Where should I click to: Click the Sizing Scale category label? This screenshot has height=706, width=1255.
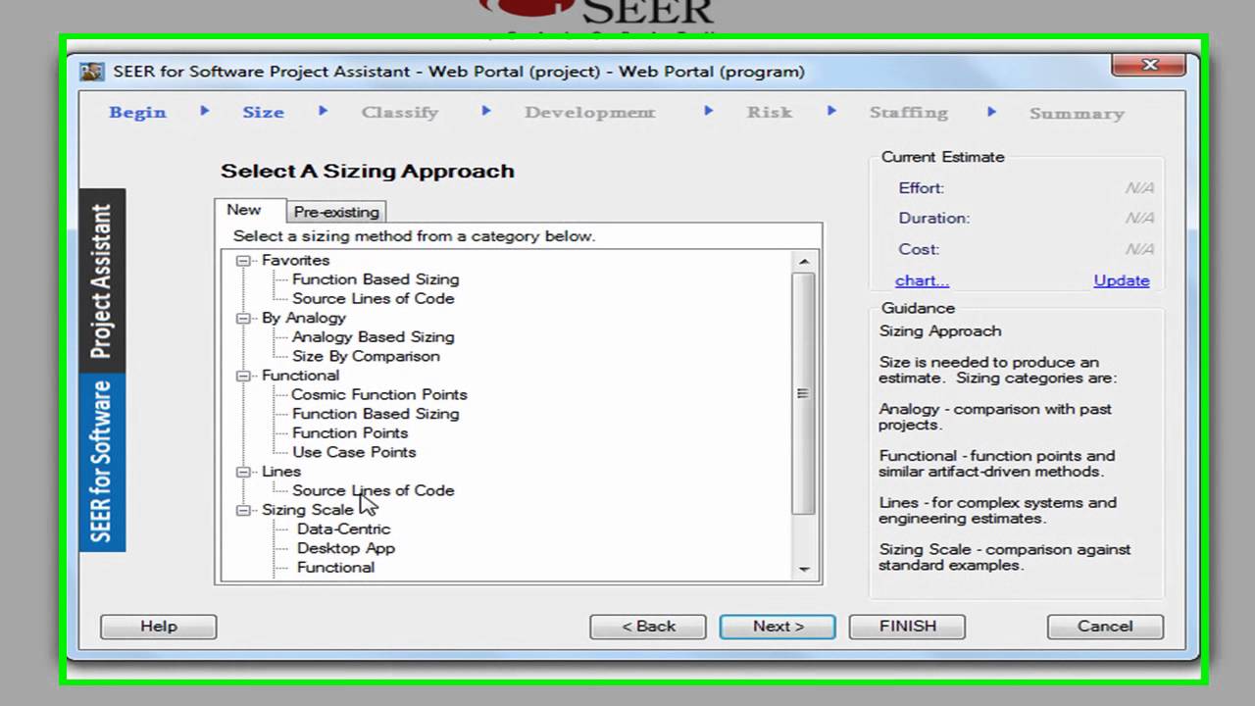[307, 510]
